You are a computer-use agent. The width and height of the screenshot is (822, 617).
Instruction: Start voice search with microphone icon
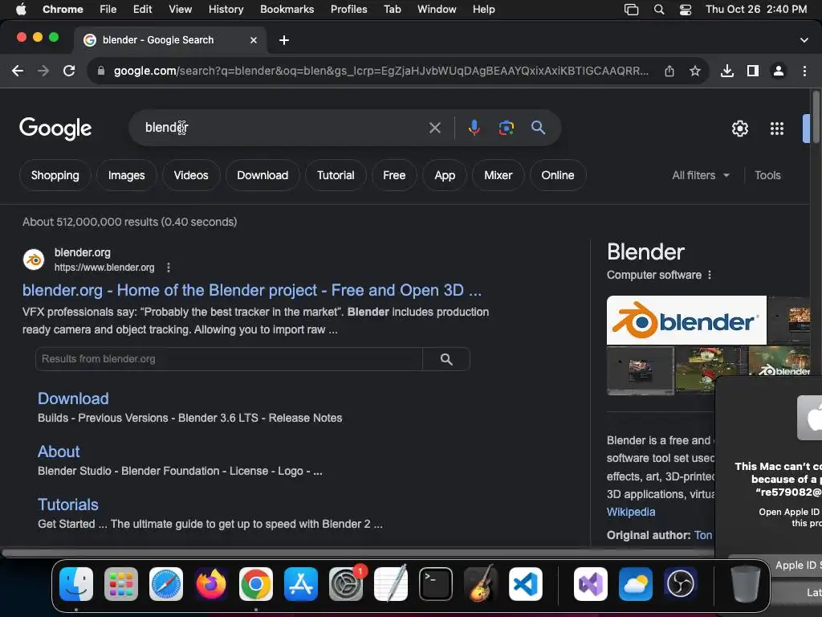coord(474,128)
